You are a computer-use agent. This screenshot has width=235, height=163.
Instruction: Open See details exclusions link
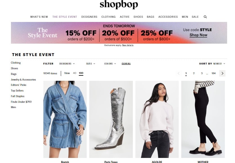[x=128, y=45]
